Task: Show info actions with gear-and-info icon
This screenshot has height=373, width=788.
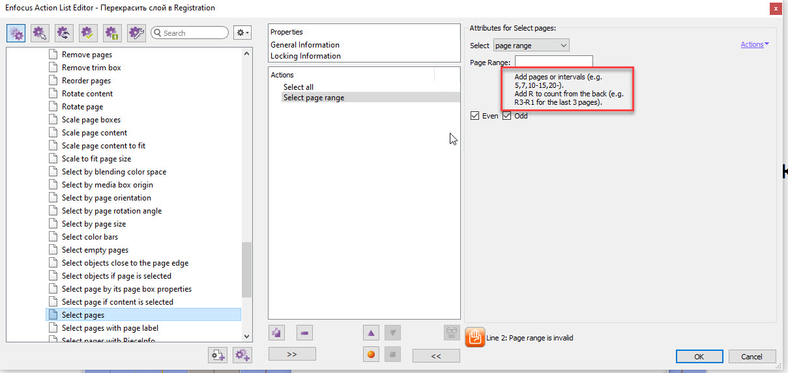Action: 112,33
